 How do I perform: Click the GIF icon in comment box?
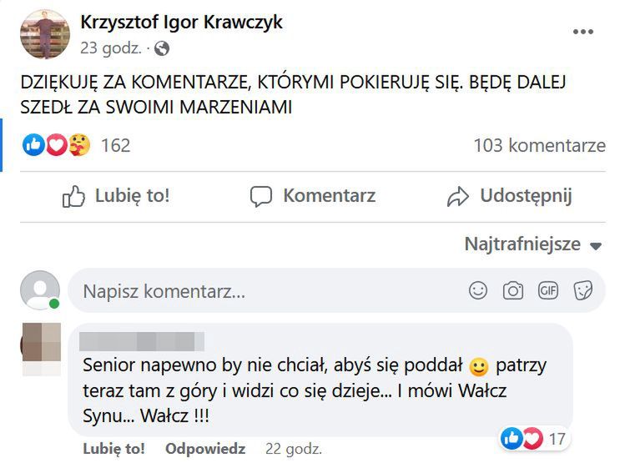[x=548, y=290]
